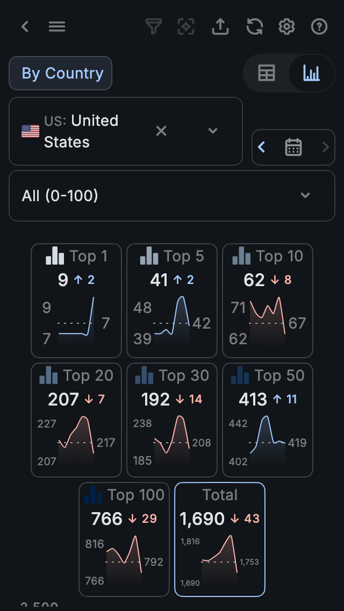Click the filter funnel icon
The image size is (344, 611).
154,27
